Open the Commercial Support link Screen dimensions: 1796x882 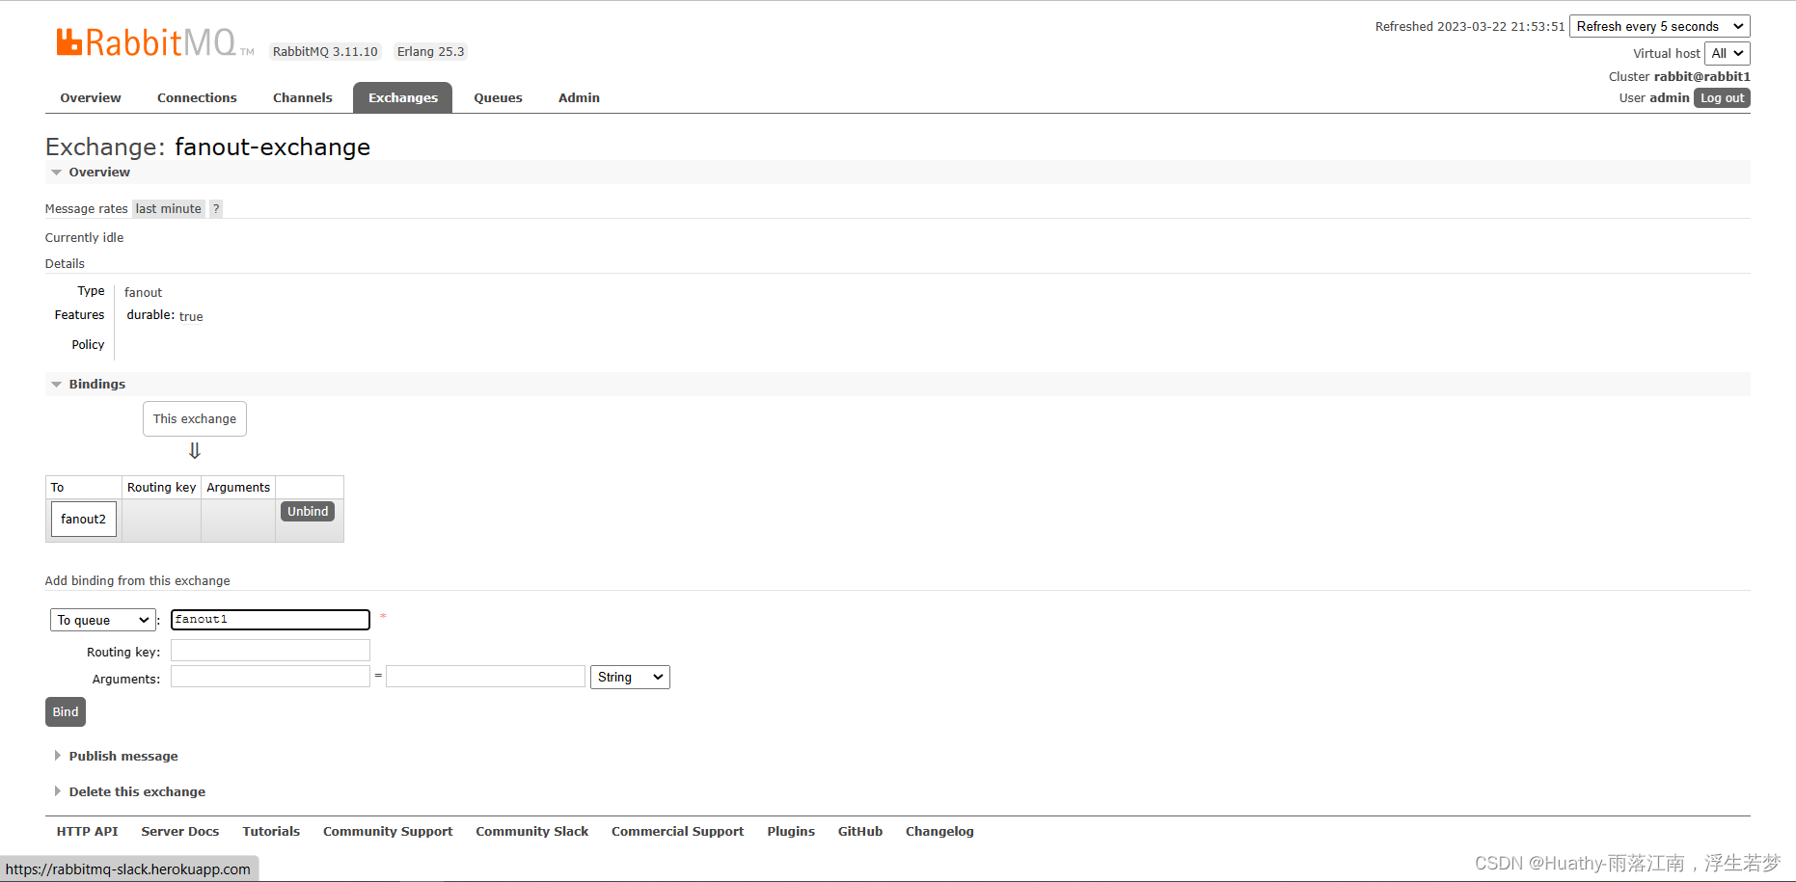pyautogui.click(x=677, y=831)
